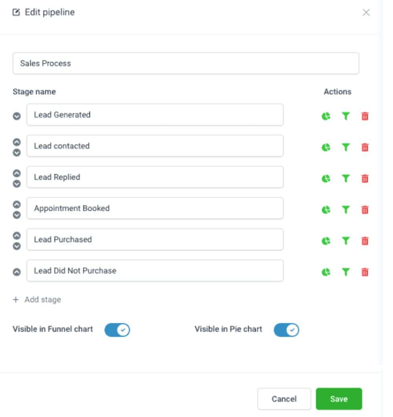This screenshot has height=417, width=393.
Task: Open pie chart settings for Lead Replied stage
Action: click(x=326, y=178)
